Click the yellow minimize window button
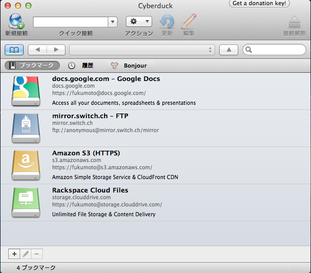The image size is (311, 273). coord(18,6)
